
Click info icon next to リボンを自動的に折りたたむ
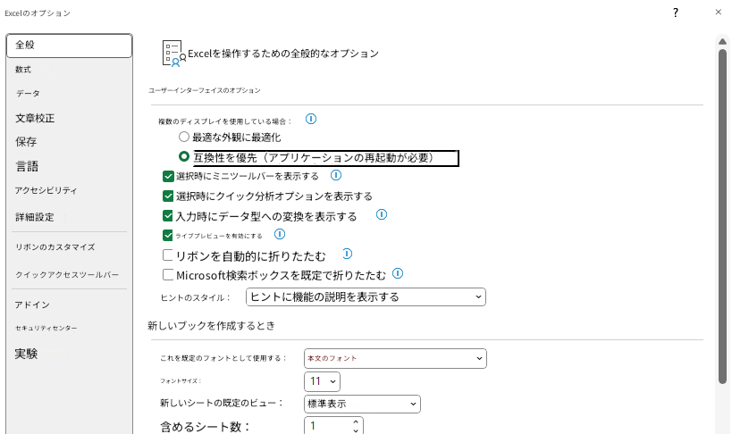point(348,254)
